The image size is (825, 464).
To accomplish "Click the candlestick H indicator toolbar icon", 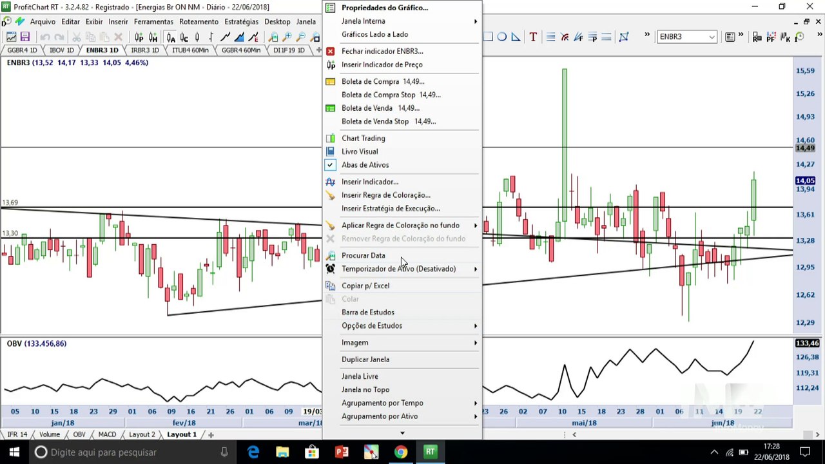I will coord(153,37).
